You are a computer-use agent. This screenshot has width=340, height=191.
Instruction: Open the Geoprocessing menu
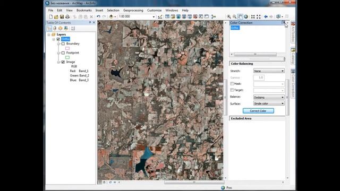tap(133, 10)
